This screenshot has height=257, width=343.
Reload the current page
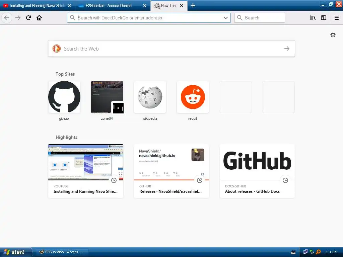(x=28, y=18)
